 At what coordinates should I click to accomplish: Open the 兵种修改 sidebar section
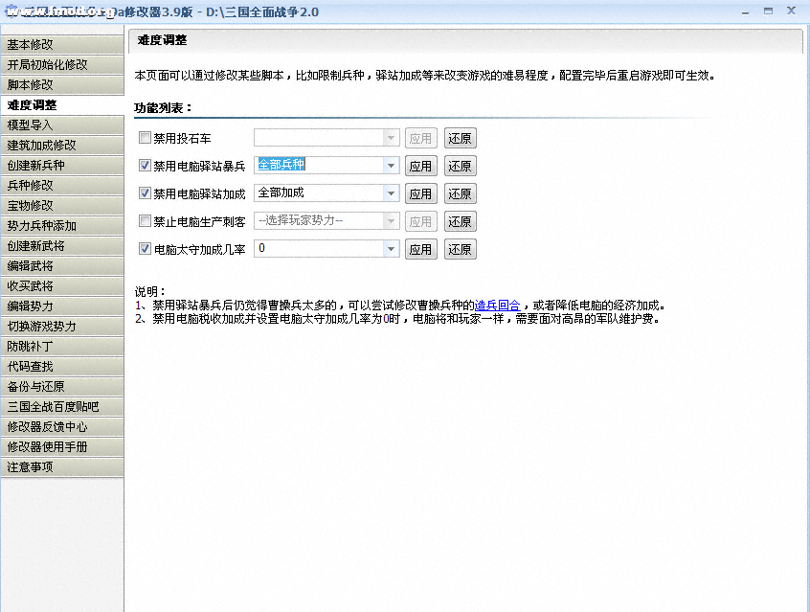(x=62, y=185)
